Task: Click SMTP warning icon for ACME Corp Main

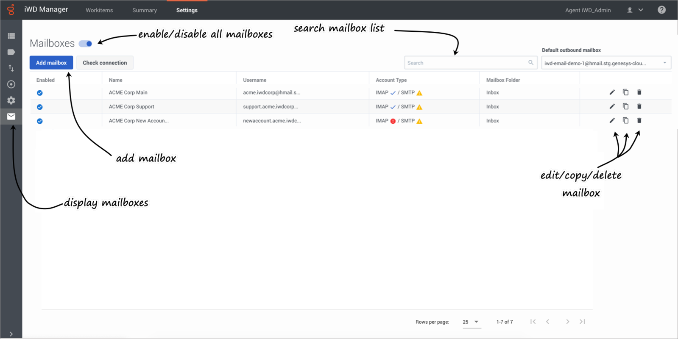Action: click(419, 93)
